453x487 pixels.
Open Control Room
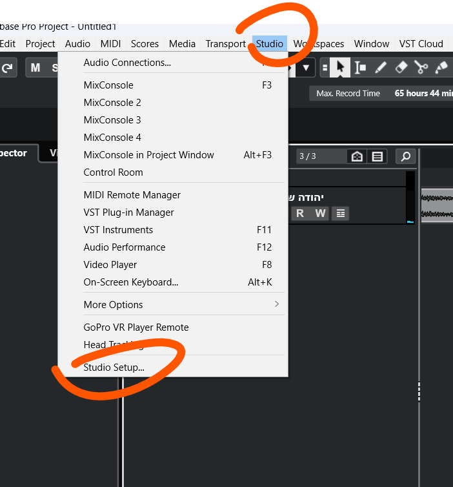pyautogui.click(x=173, y=172)
